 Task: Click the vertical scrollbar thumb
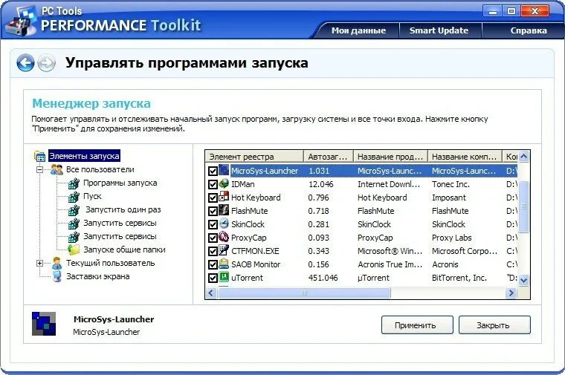[x=524, y=206]
